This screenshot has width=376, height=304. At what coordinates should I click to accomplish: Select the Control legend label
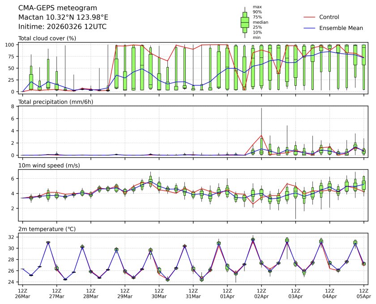point(329,17)
